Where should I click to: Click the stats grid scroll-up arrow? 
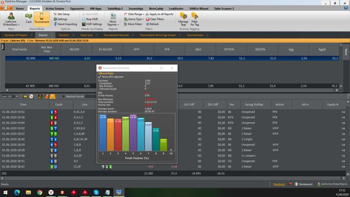(x=340, y=45)
